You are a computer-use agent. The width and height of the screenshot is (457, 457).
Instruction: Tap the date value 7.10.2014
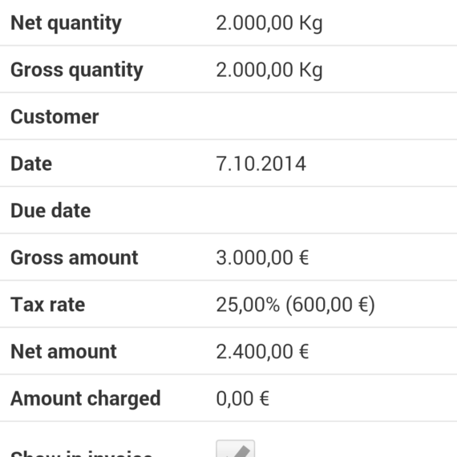pyautogui.click(x=261, y=164)
